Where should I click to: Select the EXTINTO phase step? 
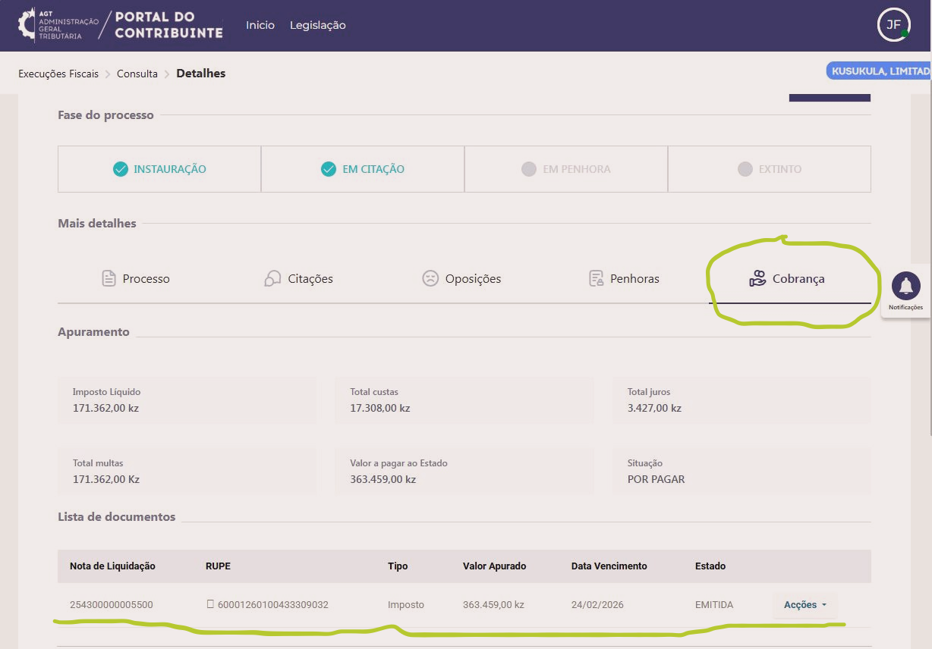(770, 169)
